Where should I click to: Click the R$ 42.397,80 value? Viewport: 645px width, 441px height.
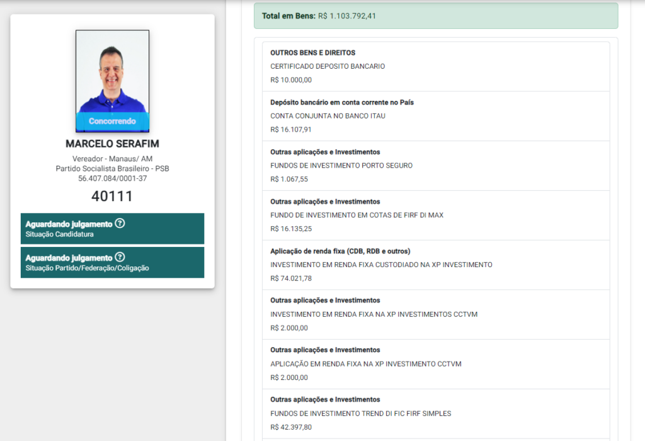coord(291,427)
